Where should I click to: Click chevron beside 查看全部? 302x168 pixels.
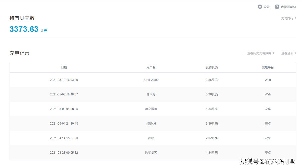tap(296, 53)
